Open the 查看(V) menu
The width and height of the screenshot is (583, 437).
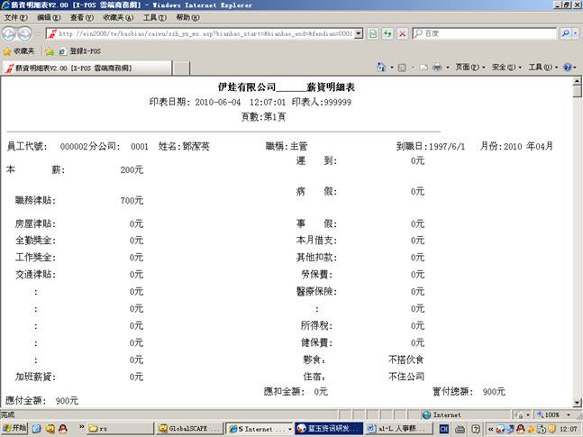tap(82, 17)
